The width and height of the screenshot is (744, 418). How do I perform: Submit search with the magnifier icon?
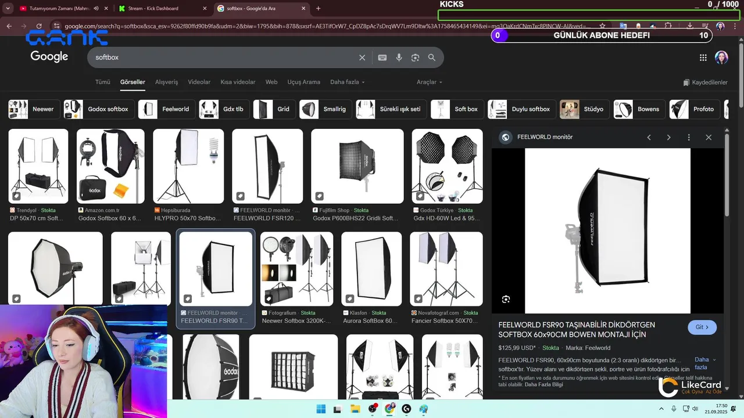click(432, 57)
